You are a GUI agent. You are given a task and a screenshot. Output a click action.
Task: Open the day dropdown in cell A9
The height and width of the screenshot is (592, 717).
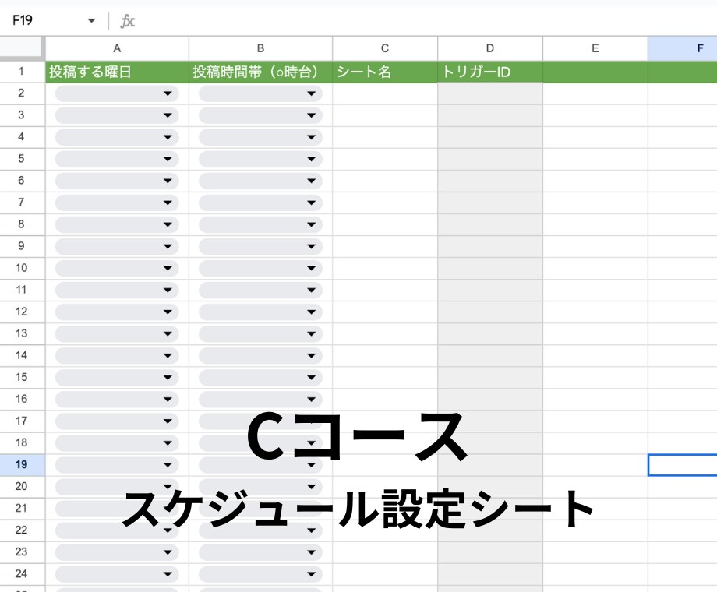tap(168, 246)
